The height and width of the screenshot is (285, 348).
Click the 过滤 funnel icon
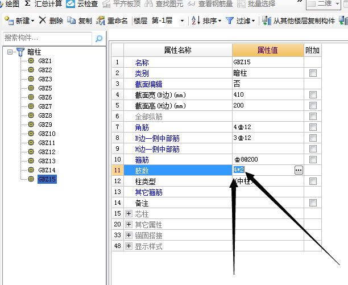pyautogui.click(x=230, y=20)
